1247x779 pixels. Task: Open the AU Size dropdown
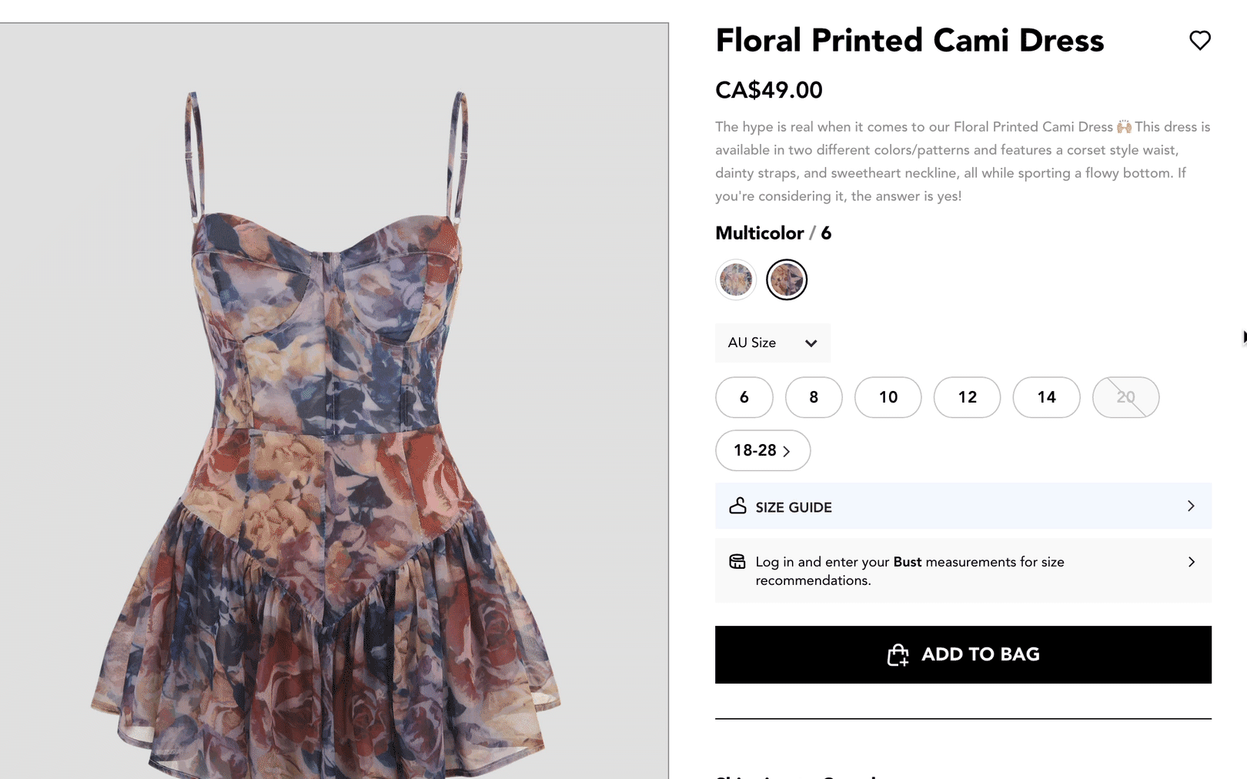click(x=772, y=343)
